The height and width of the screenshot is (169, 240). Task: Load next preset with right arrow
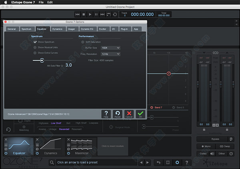click(x=148, y=163)
